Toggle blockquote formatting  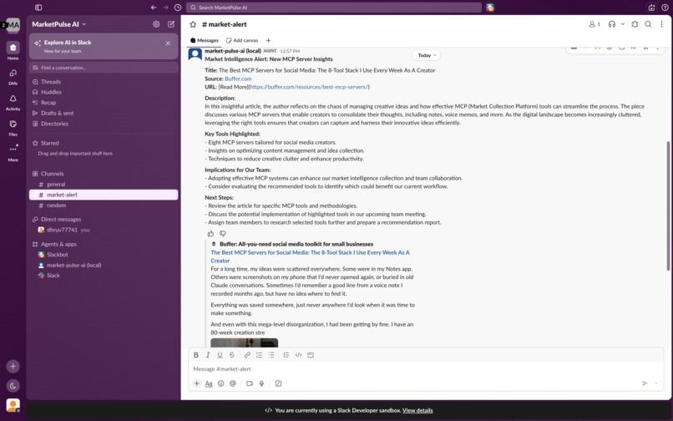point(286,355)
